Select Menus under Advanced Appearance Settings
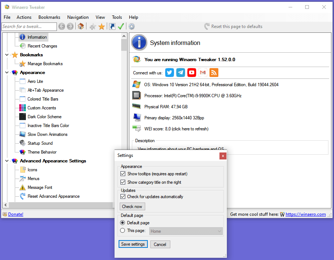Image resolution: width=334 pixels, height=260 pixels. 34,179
